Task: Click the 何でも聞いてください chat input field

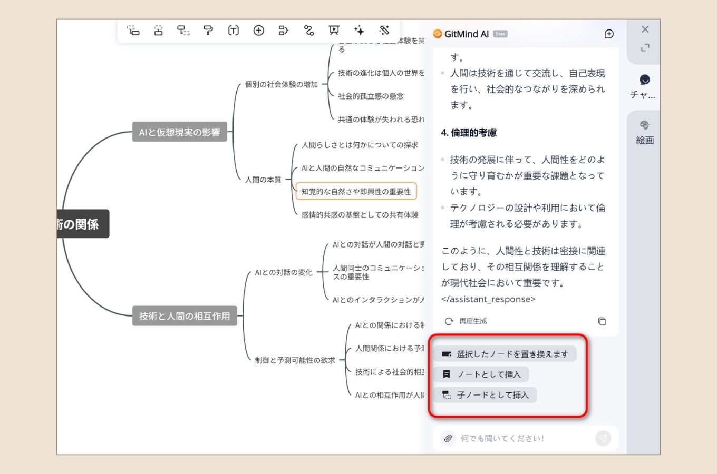Action: (x=525, y=438)
